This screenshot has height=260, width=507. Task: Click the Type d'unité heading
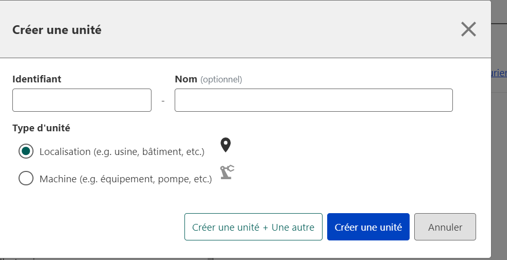[x=41, y=128]
